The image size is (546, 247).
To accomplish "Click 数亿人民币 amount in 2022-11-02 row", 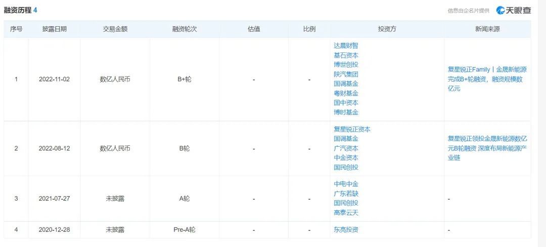I will click(115, 79).
